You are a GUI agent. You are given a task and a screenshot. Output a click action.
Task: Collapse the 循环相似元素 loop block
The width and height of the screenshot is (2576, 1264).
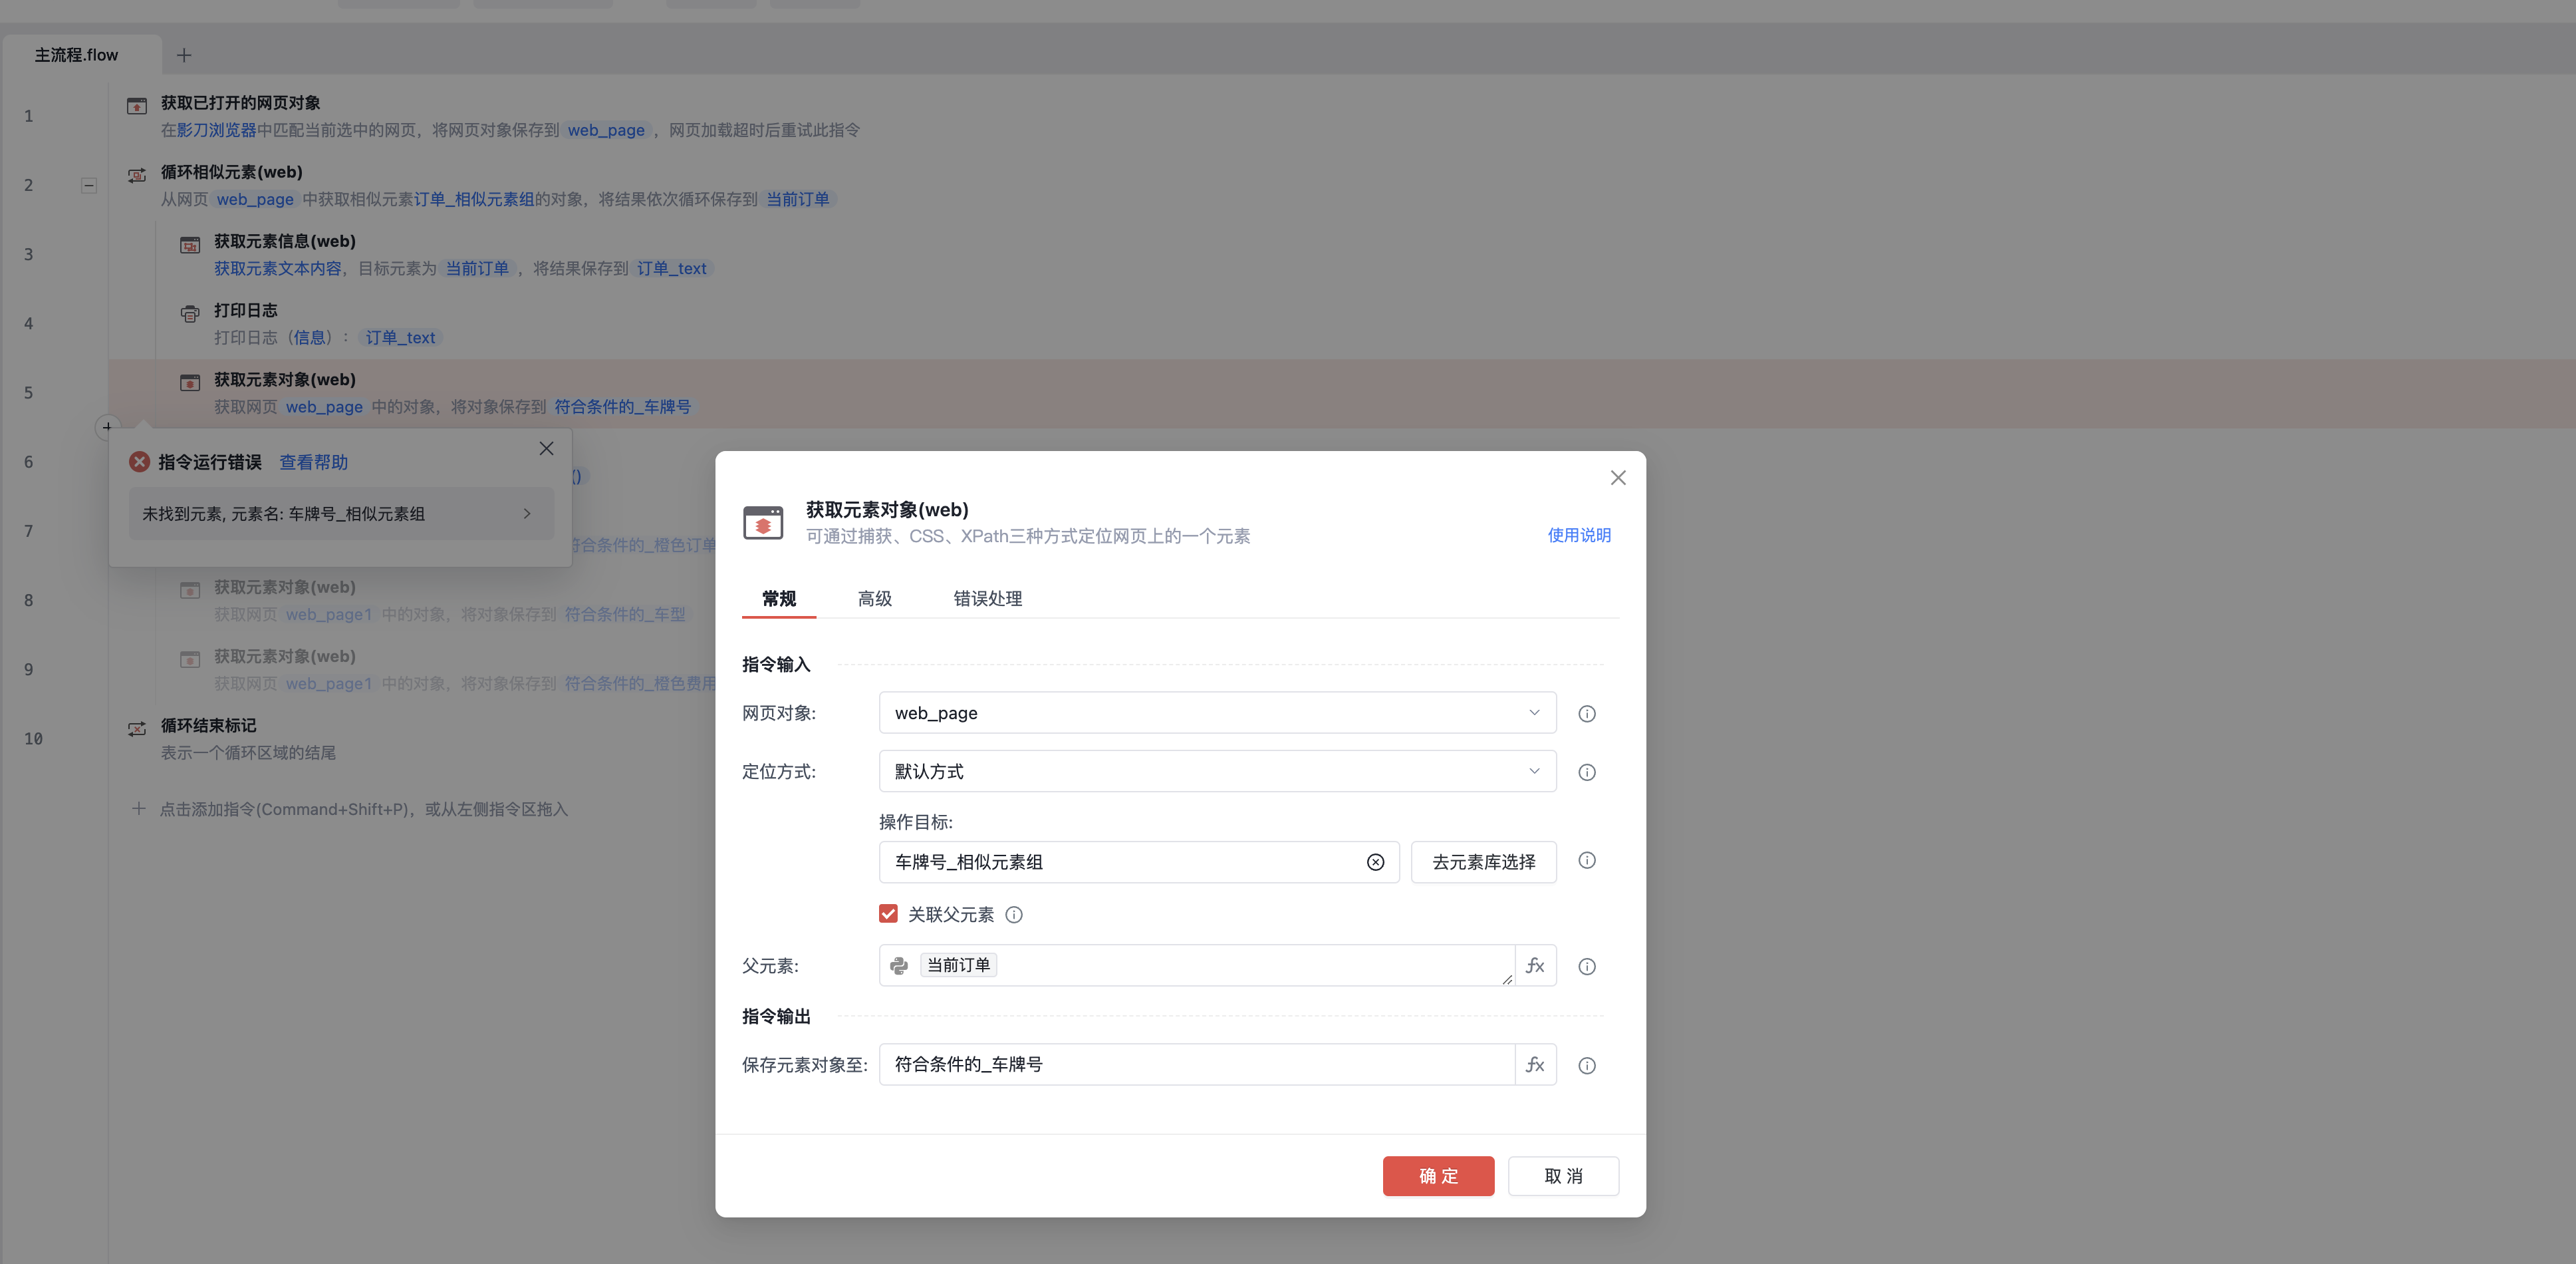[x=89, y=185]
